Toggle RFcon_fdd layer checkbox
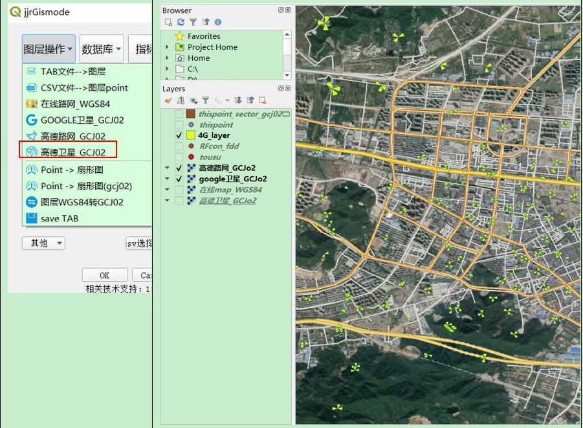The image size is (583, 428). [179, 146]
